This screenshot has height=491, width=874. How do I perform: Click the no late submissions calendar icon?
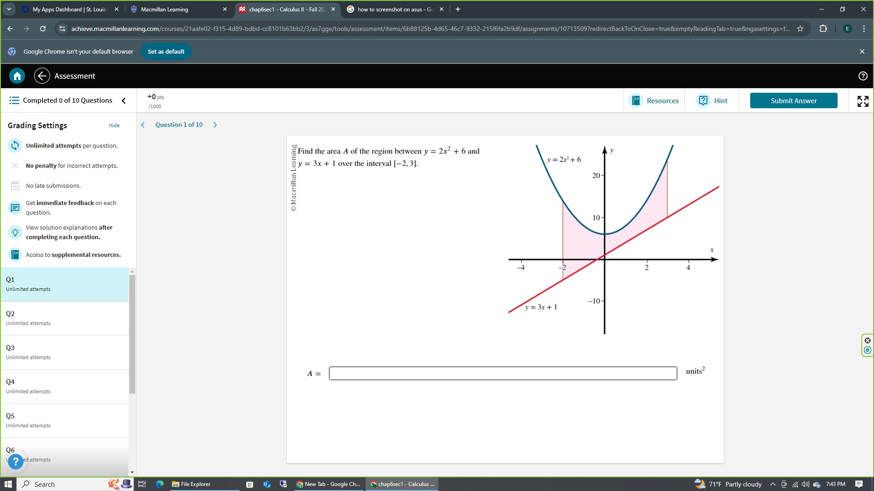coord(15,185)
